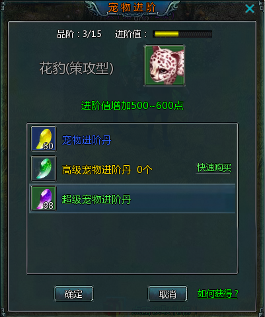Click the yellow 进阶值 progress bar
This screenshot has width=265, height=317.
click(x=182, y=34)
